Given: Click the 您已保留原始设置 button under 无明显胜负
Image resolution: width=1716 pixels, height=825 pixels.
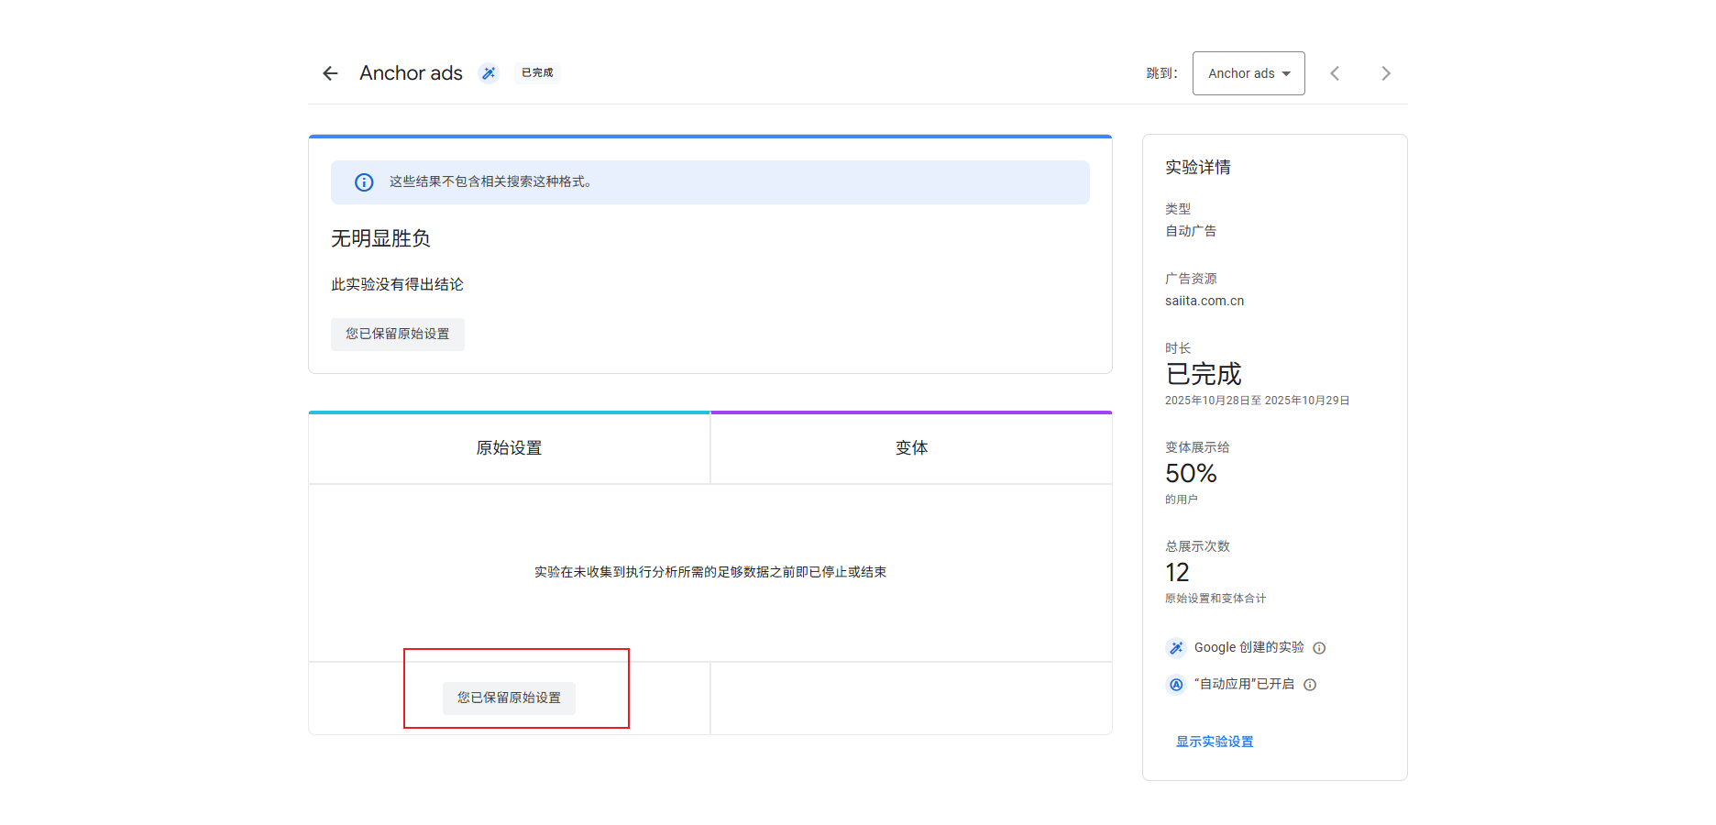Looking at the screenshot, I should (x=397, y=334).
